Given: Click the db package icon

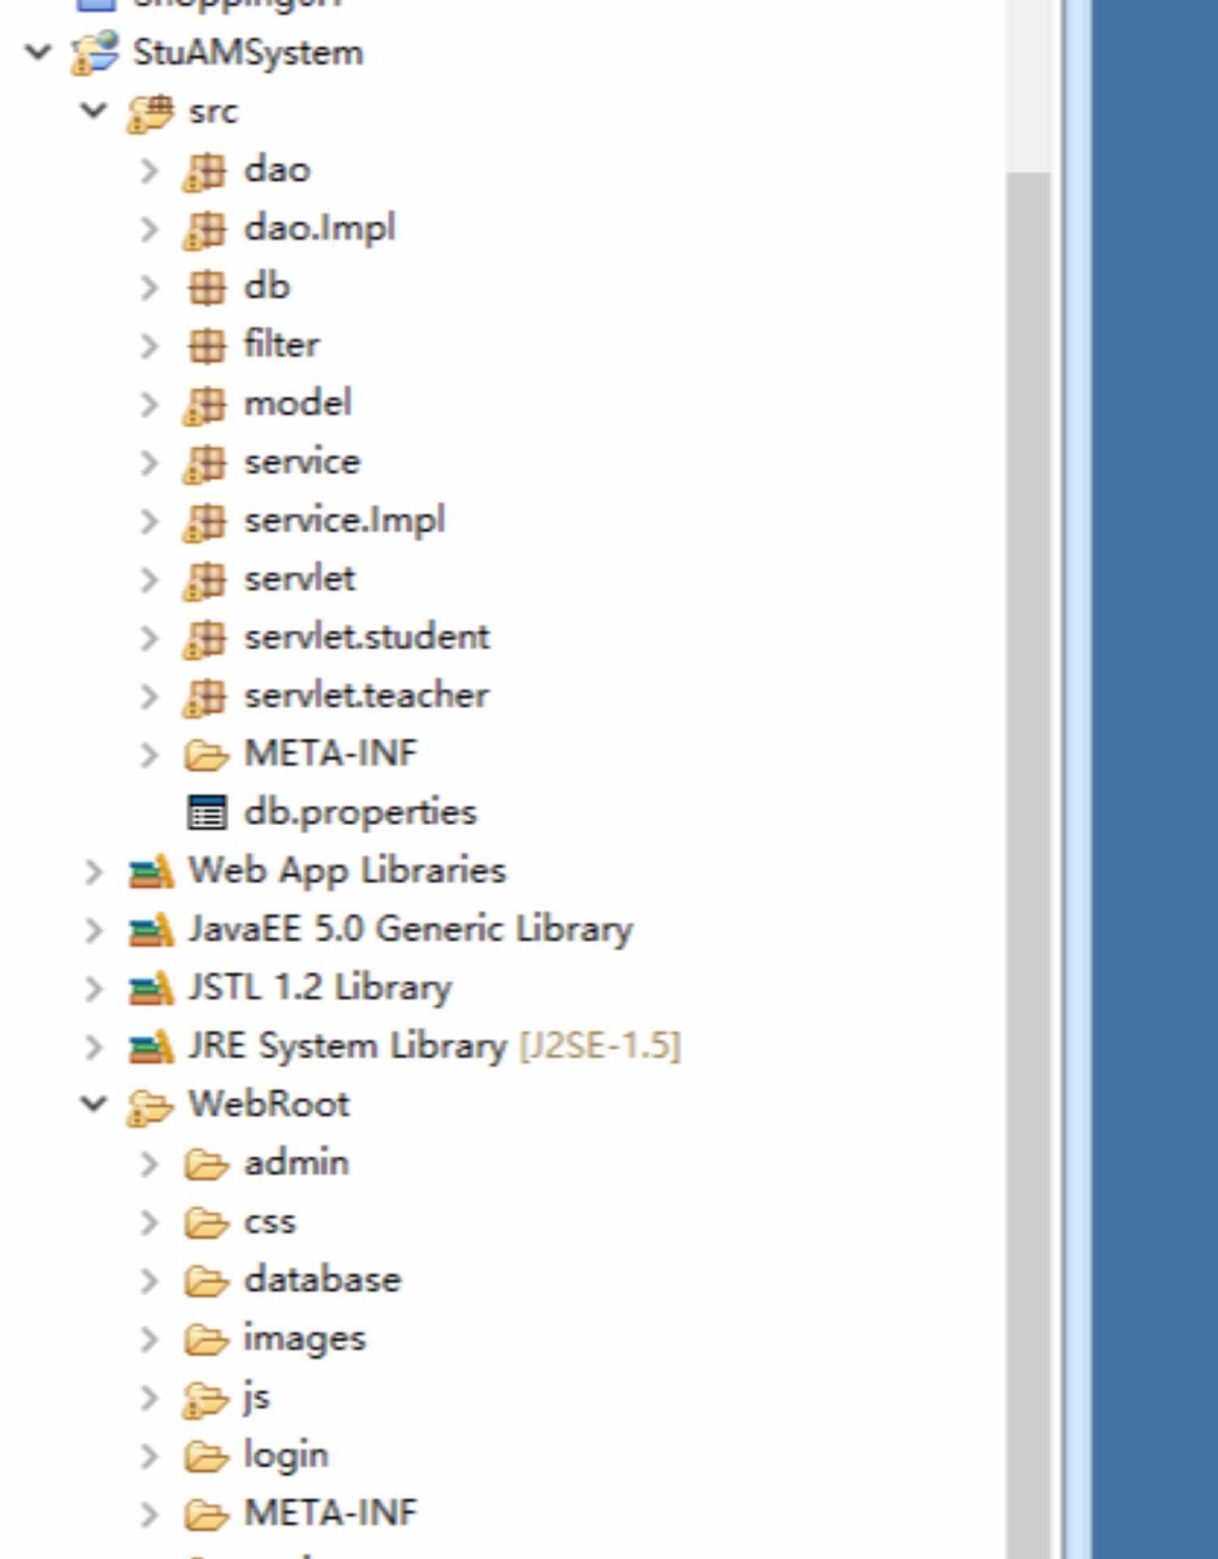Looking at the screenshot, I should point(205,287).
